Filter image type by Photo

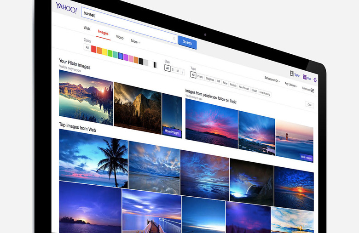[200, 77]
